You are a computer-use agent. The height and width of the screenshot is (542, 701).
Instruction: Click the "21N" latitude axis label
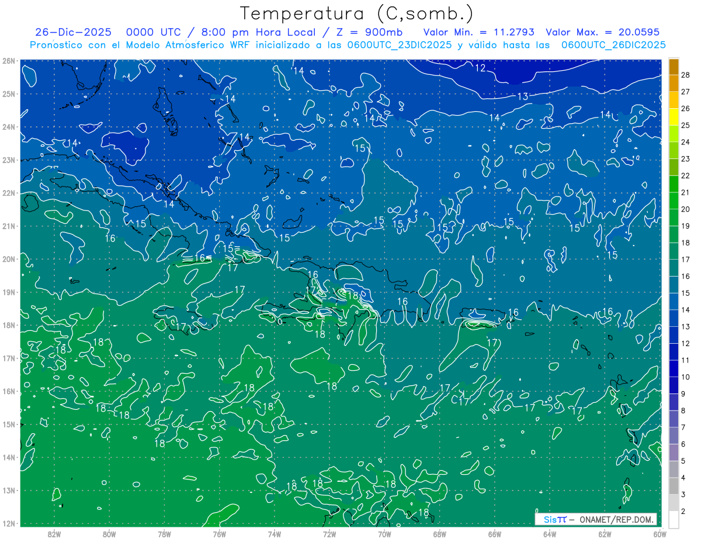(x=8, y=226)
